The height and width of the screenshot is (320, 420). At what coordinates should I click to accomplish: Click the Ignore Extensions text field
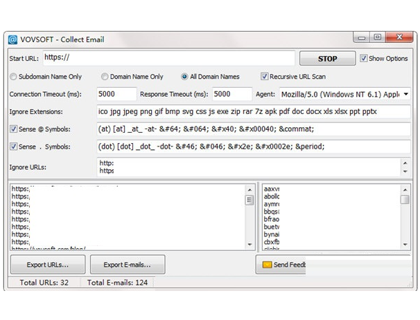[254, 111]
